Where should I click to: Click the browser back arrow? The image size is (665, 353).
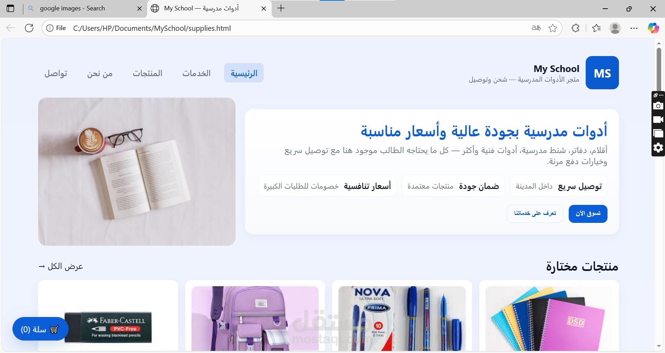[x=10, y=28]
